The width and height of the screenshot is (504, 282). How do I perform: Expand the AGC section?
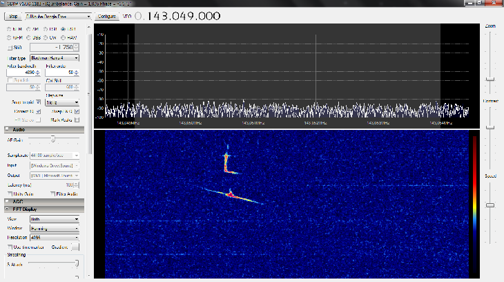click(19, 201)
